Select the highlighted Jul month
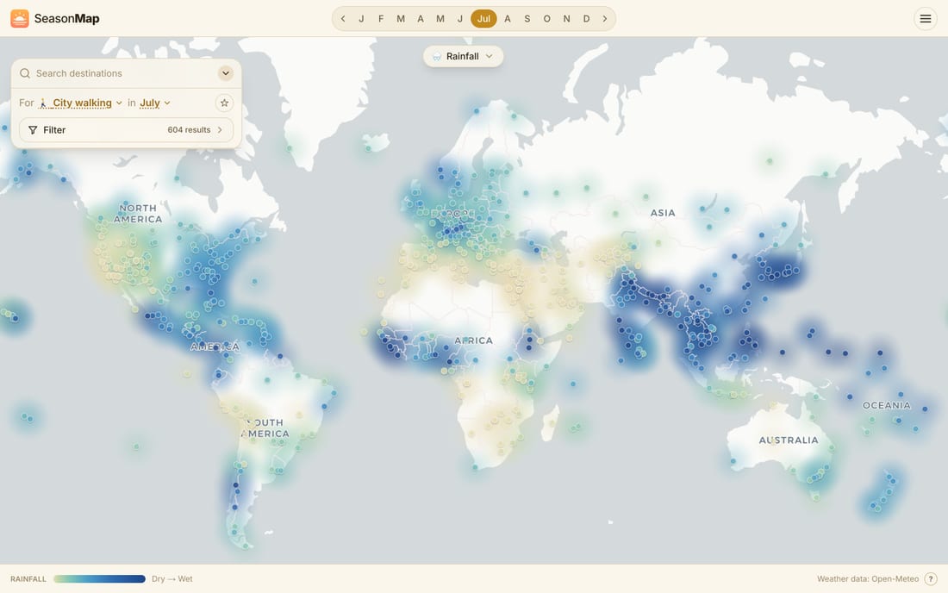The height and width of the screenshot is (593, 948). coord(483,19)
